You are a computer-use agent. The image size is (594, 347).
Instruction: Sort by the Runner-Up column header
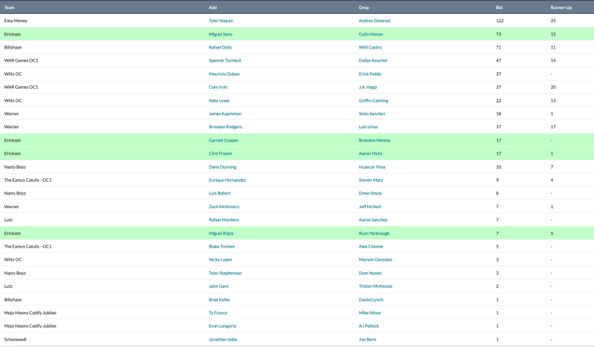(x=561, y=8)
